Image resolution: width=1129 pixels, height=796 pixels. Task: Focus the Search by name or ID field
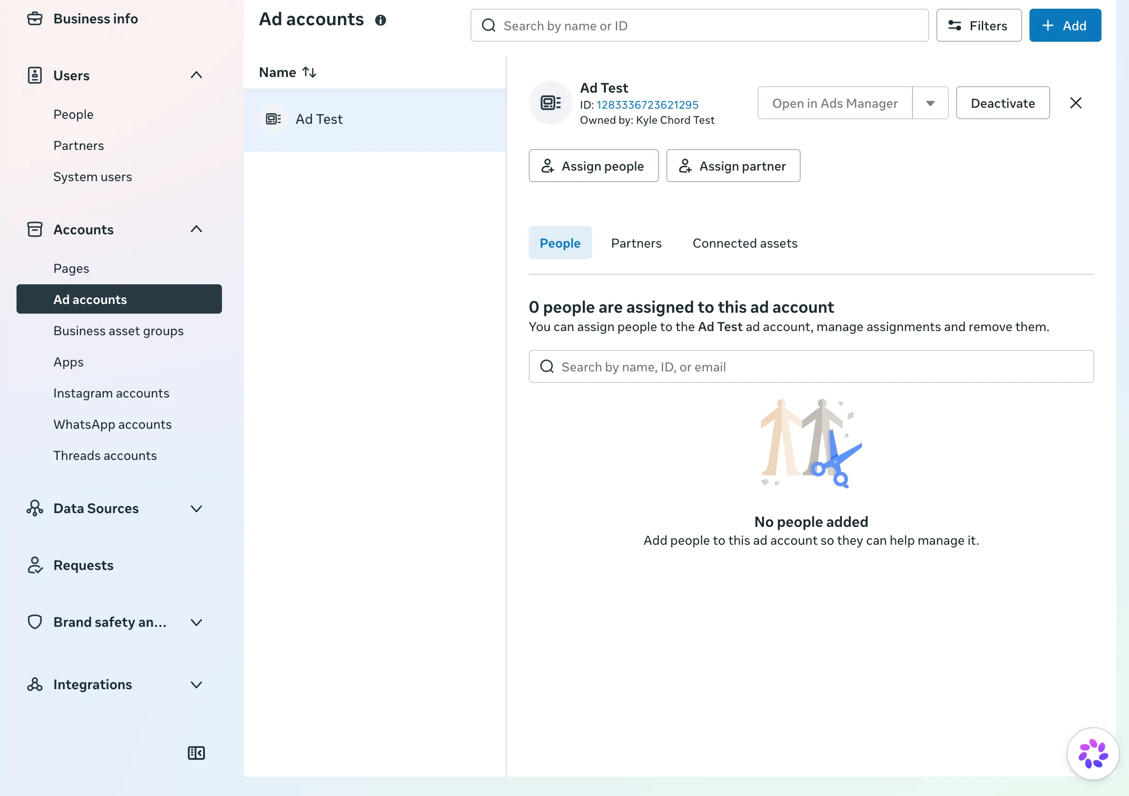click(699, 26)
